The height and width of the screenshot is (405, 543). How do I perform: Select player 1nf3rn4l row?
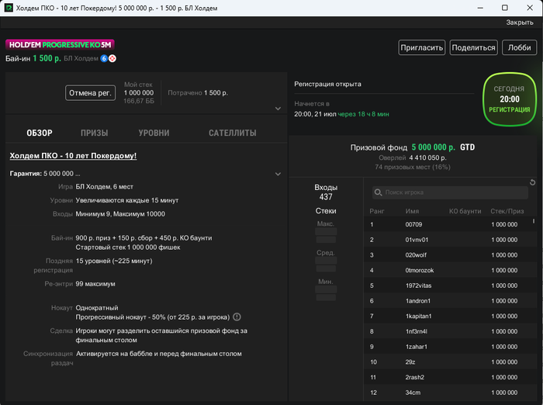pyautogui.click(x=450, y=331)
